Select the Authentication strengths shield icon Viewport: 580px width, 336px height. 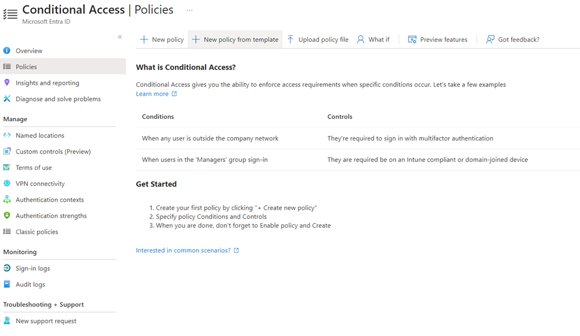point(6,215)
